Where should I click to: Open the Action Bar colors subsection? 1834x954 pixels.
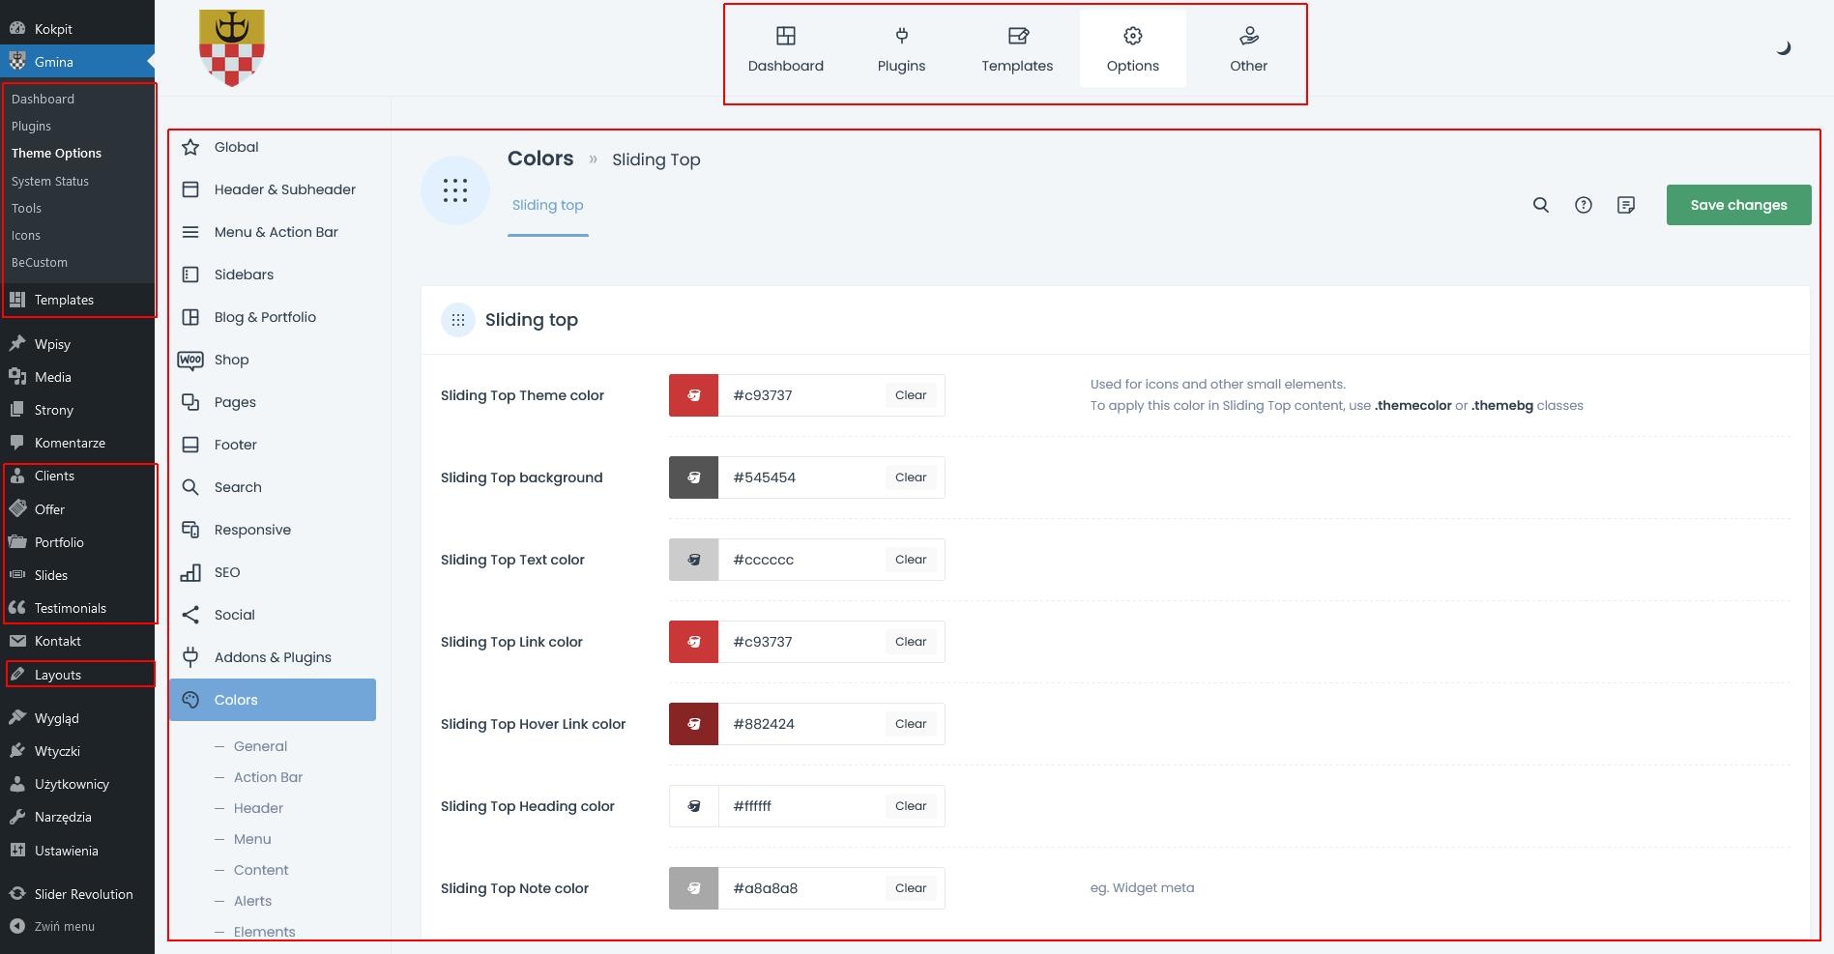click(x=268, y=777)
